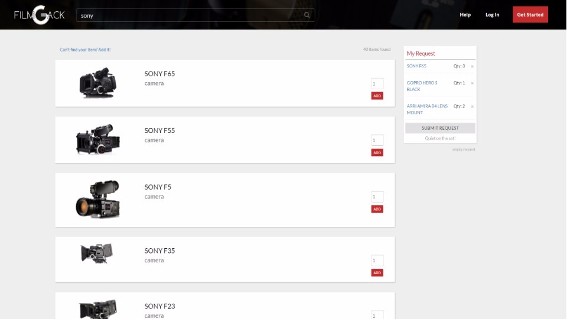Add SONY F65 to the request

click(x=377, y=96)
